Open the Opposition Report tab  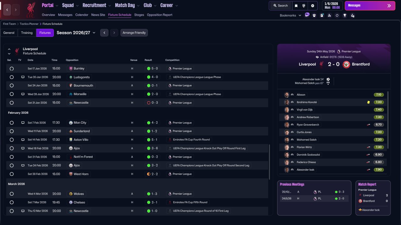[159, 15]
